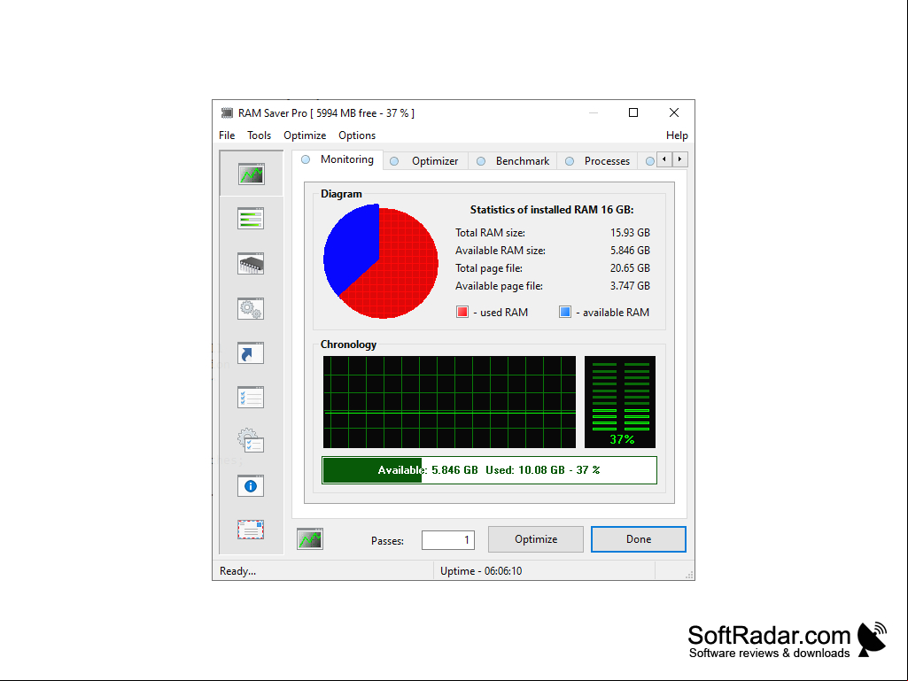Open the Help menu
The height and width of the screenshot is (681, 908).
click(x=677, y=135)
